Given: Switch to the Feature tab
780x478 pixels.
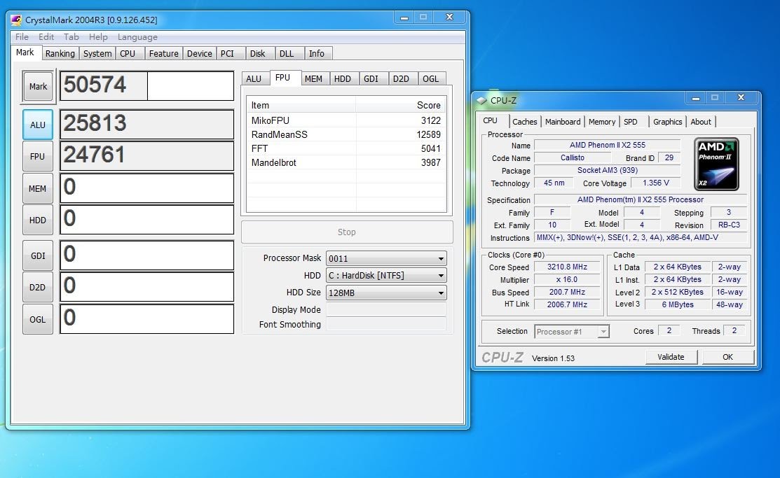Looking at the screenshot, I should (x=164, y=54).
